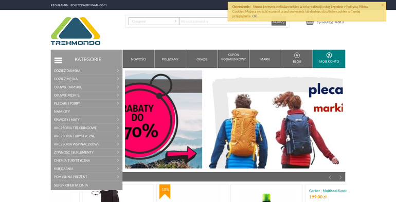Click the -10% discount badge

pyautogui.click(x=165, y=191)
